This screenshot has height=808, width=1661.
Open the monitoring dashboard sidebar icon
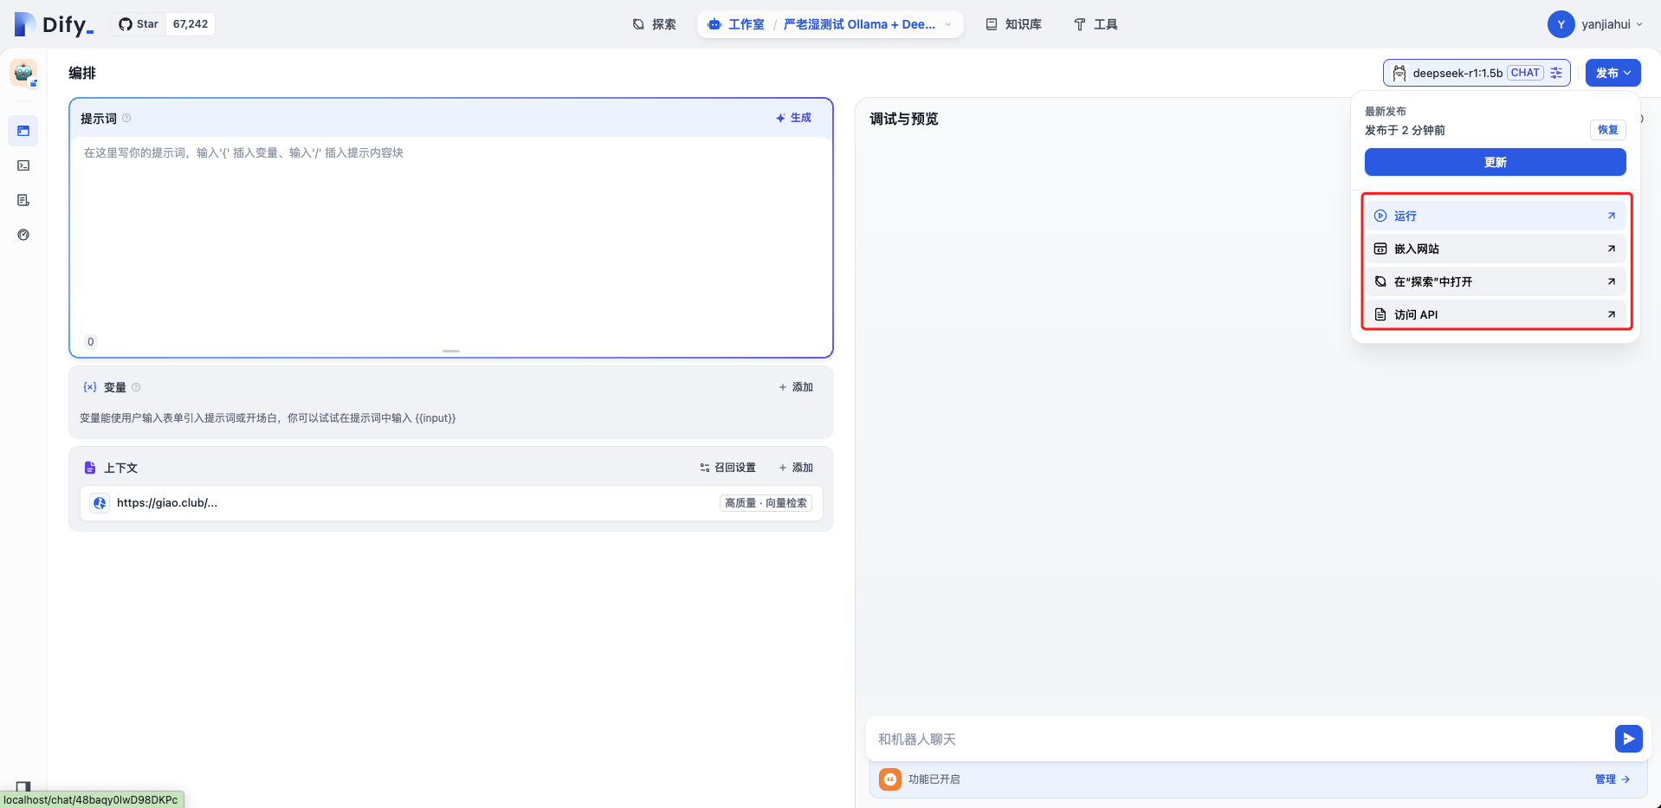(23, 235)
